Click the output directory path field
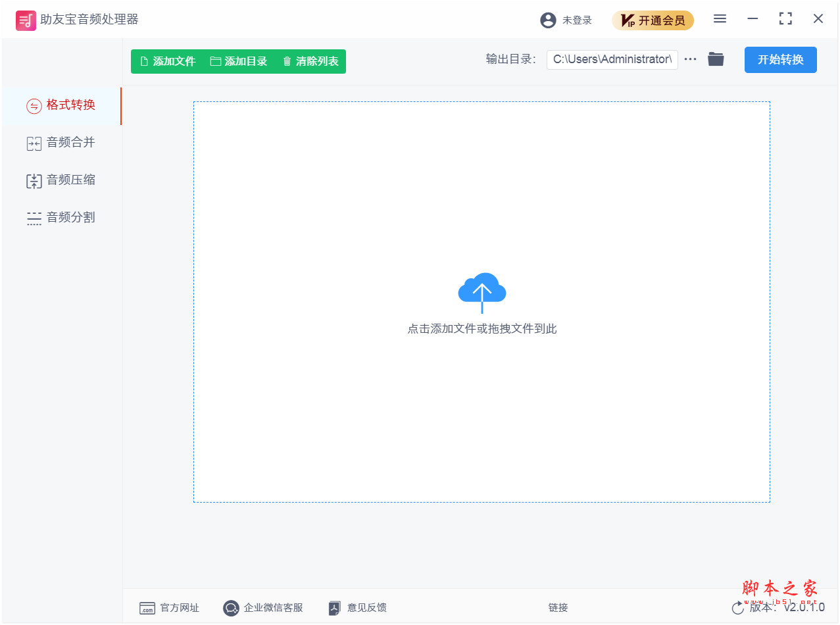 tap(612, 59)
